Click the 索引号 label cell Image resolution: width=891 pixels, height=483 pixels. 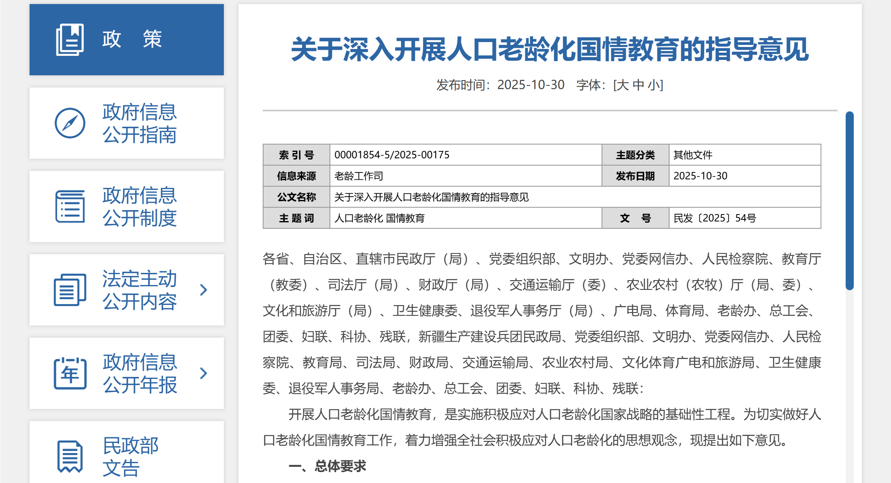(x=297, y=155)
